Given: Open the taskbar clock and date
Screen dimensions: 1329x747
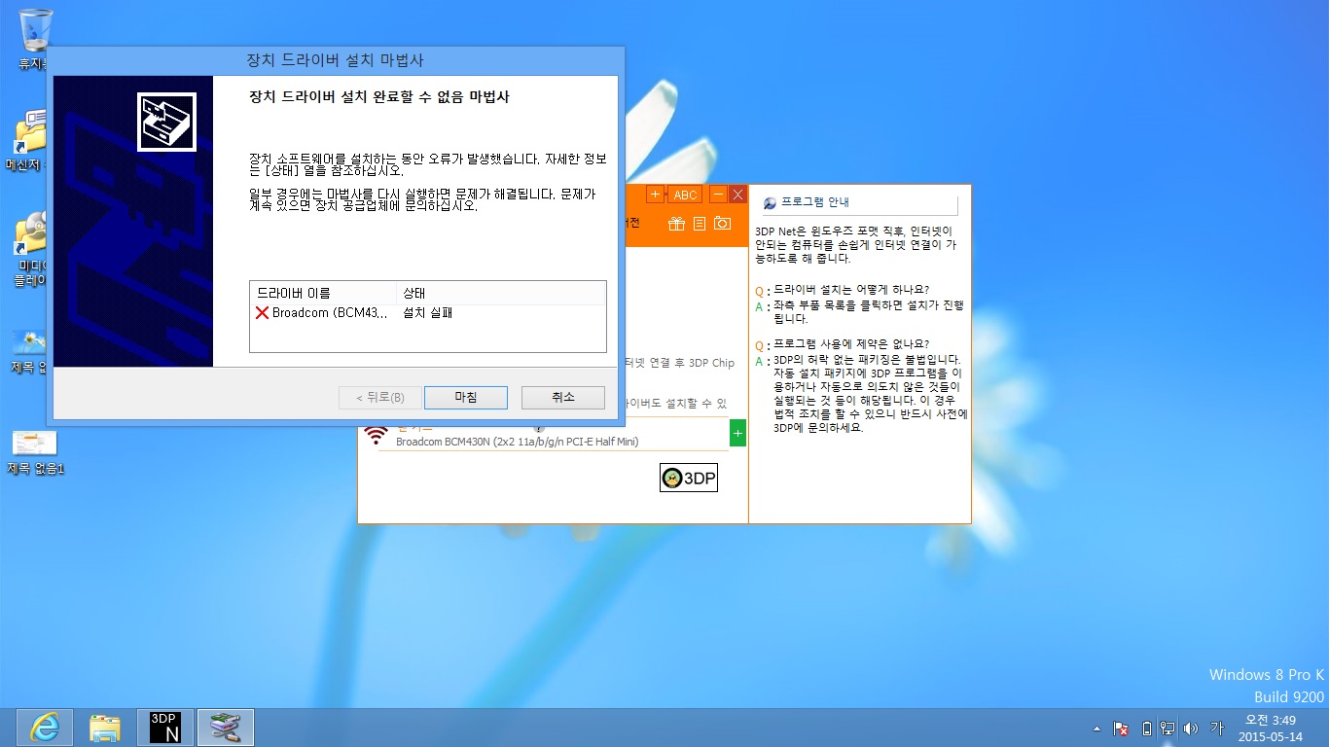Looking at the screenshot, I should pyautogui.click(x=1271, y=728).
